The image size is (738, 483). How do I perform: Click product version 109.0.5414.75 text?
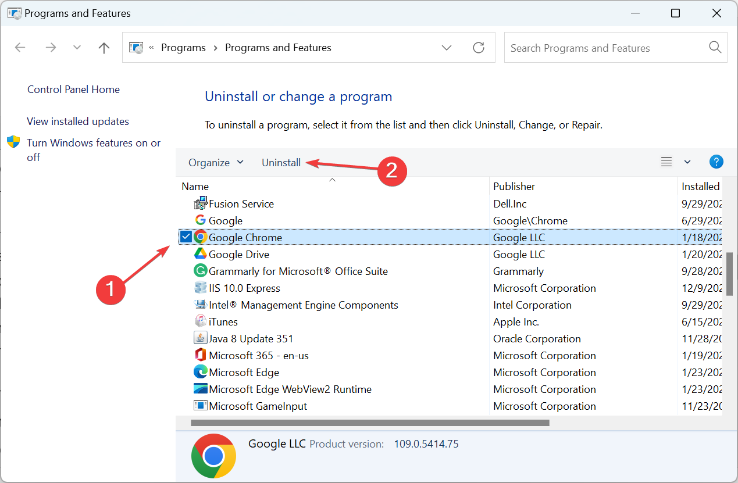pos(426,444)
